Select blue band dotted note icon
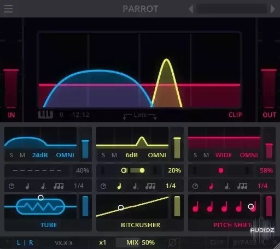The width and height of the screenshot is (280, 249). [43, 186]
